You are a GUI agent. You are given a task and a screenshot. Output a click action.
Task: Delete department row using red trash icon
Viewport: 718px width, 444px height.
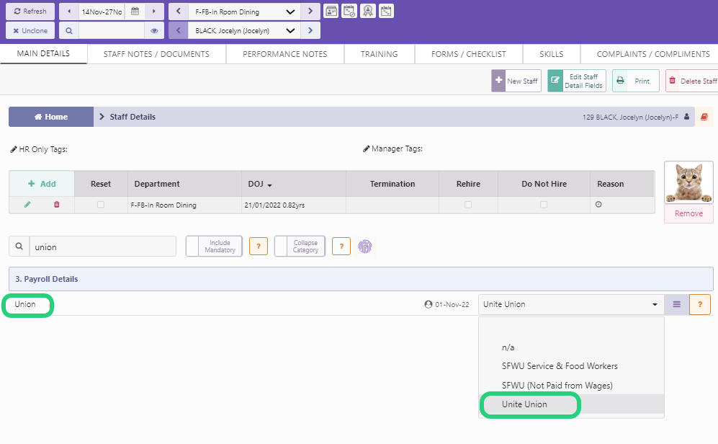click(x=57, y=205)
